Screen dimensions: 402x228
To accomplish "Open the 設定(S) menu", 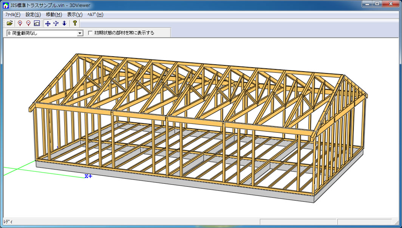I will [33, 14].
